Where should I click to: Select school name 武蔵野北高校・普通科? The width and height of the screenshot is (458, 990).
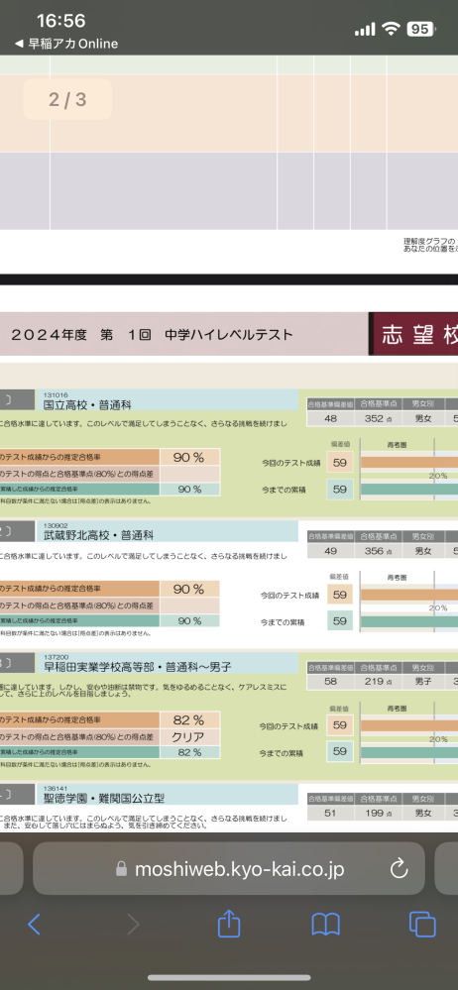(98, 535)
